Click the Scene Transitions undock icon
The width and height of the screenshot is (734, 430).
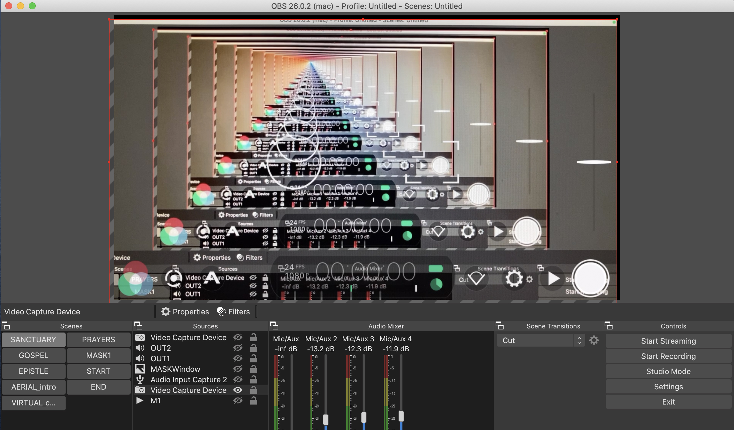pos(500,326)
